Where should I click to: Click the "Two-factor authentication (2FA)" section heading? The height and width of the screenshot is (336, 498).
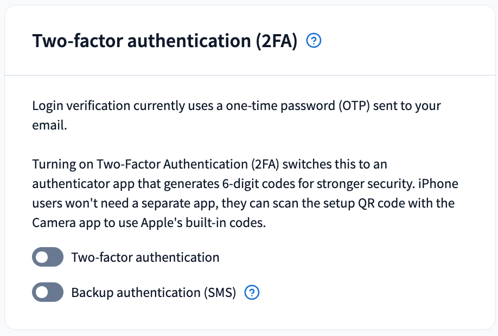point(165,41)
